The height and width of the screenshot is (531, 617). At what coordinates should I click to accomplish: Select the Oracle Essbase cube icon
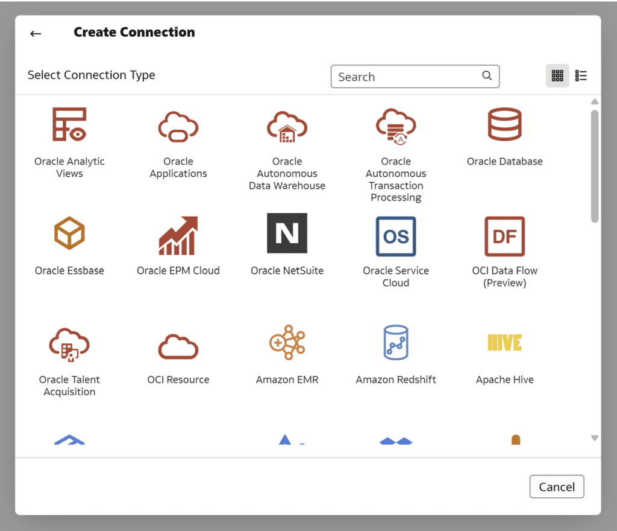point(69,234)
